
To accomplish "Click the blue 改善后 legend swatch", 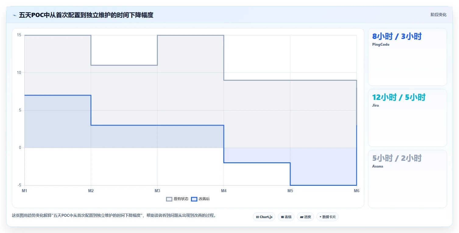I will pos(194,199).
